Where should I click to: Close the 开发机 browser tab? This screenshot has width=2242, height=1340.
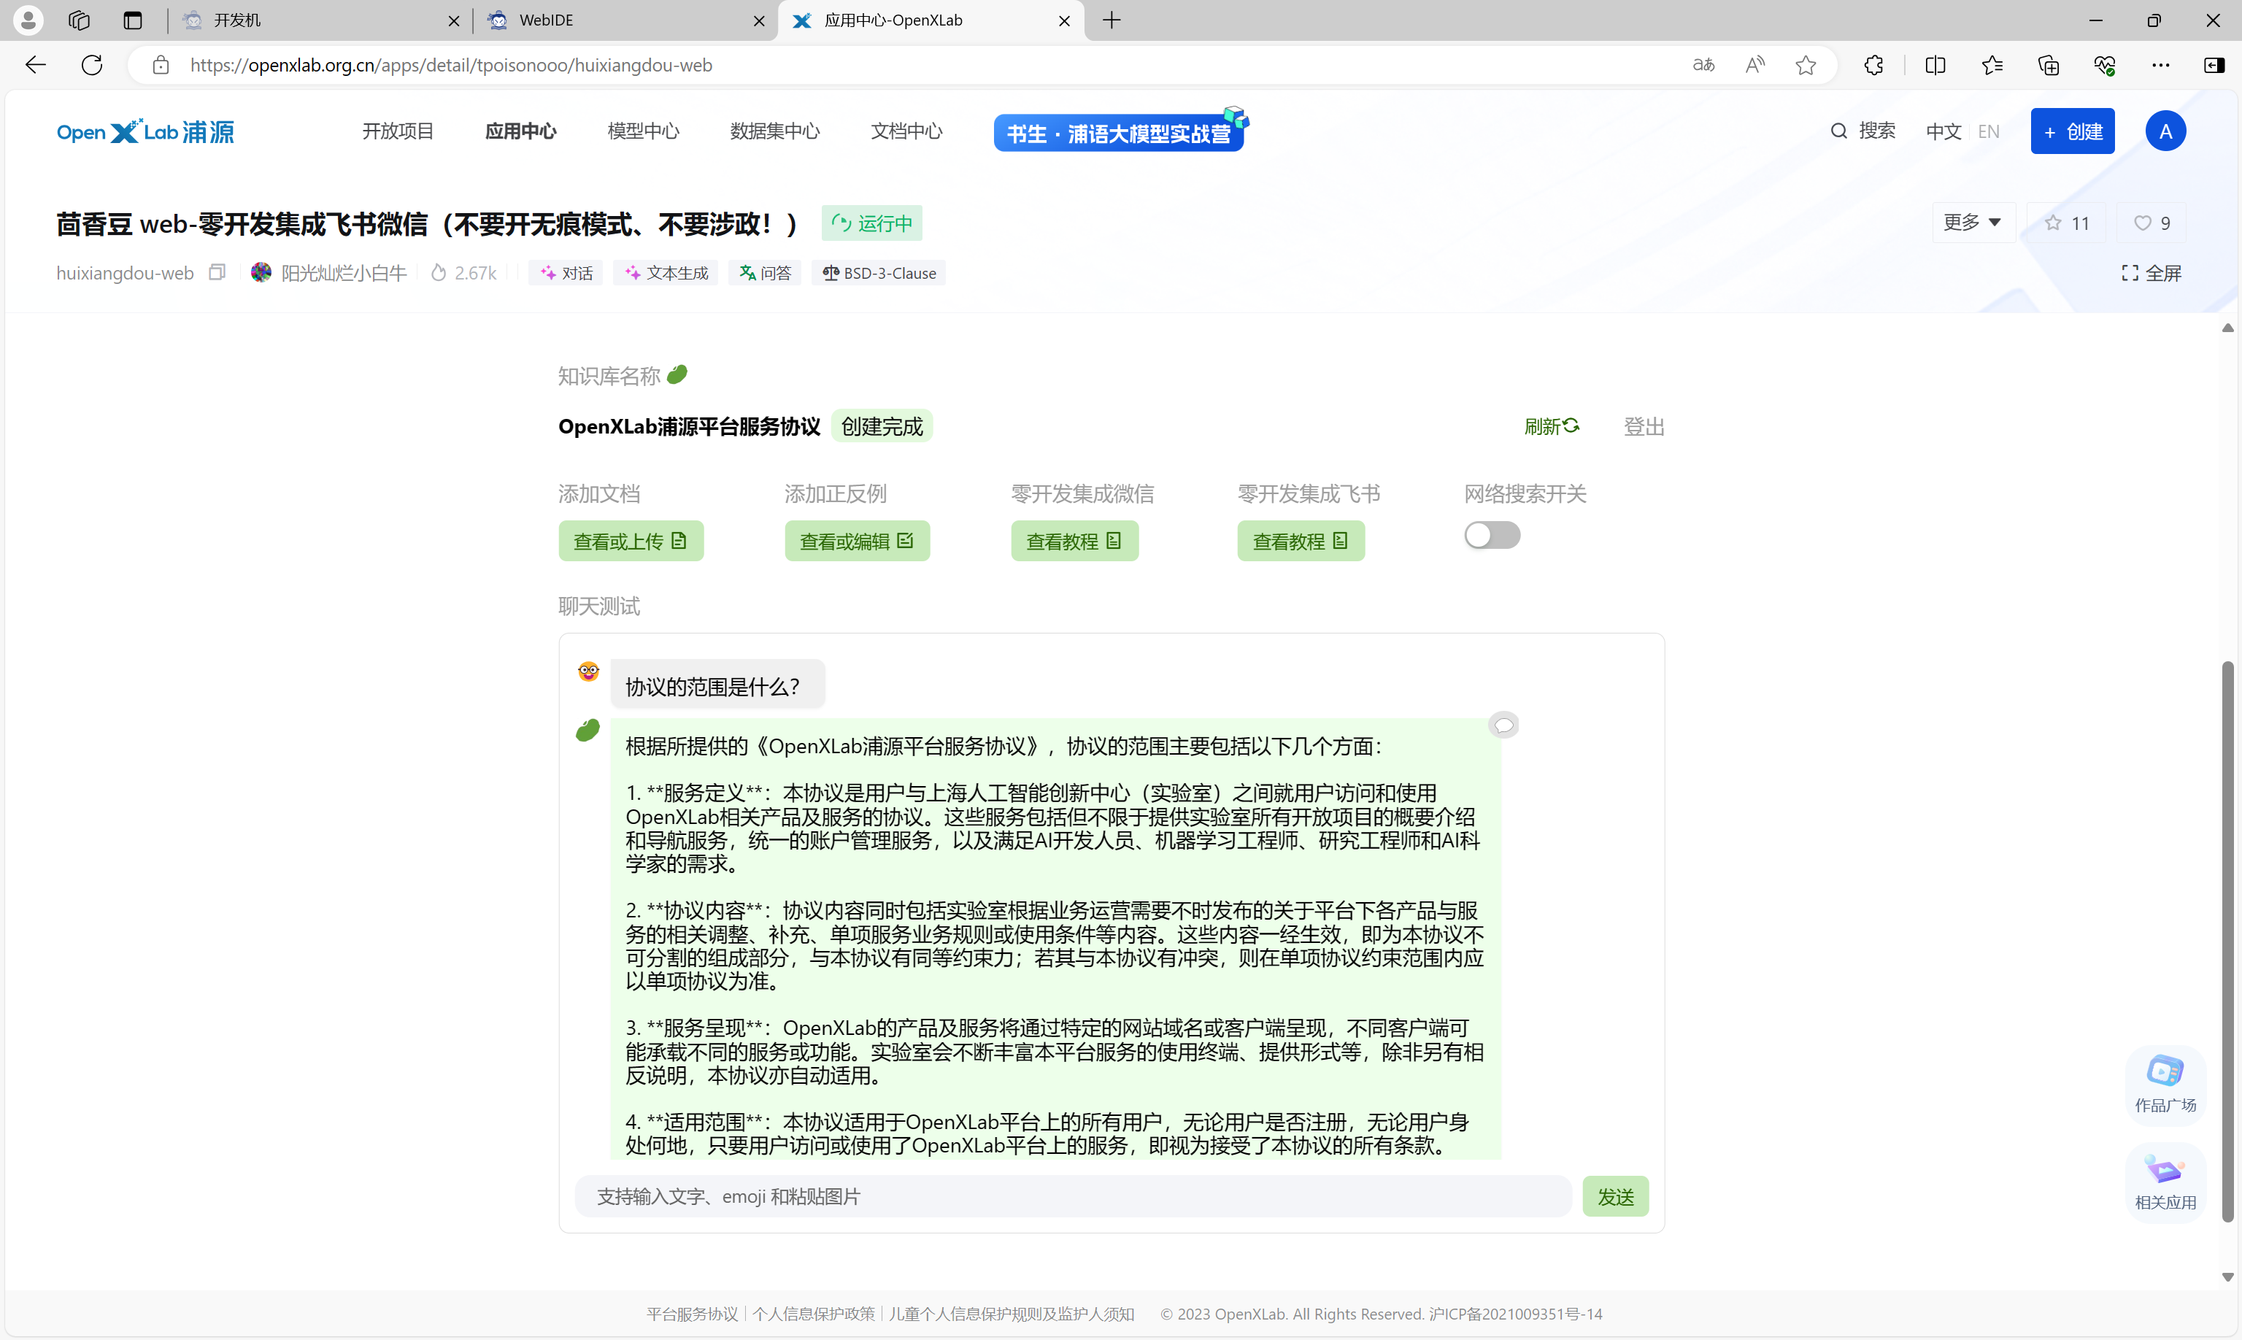pyautogui.click(x=454, y=20)
